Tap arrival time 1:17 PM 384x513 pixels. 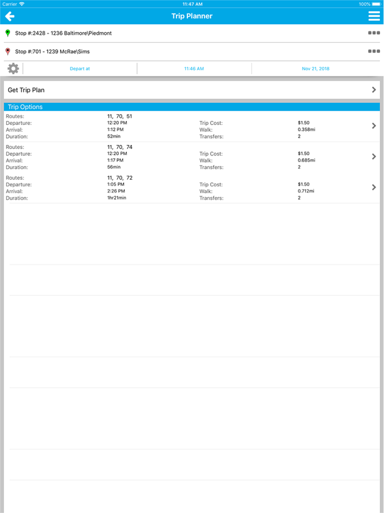pyautogui.click(x=115, y=160)
